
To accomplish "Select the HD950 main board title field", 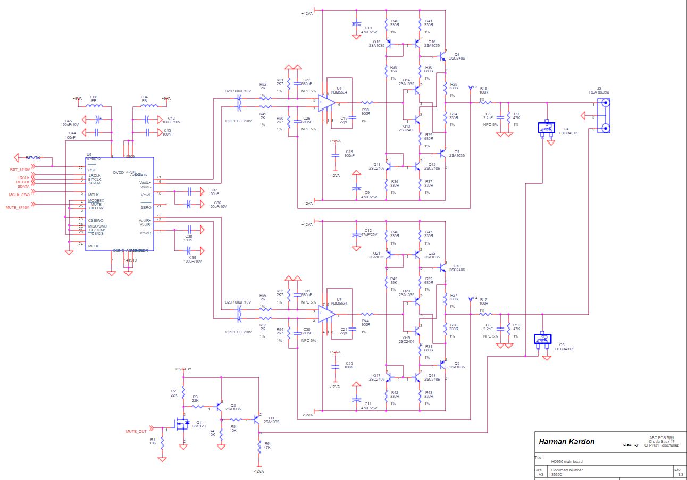I will (567, 461).
